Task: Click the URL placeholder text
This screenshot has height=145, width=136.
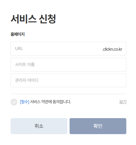Action: 19,49
